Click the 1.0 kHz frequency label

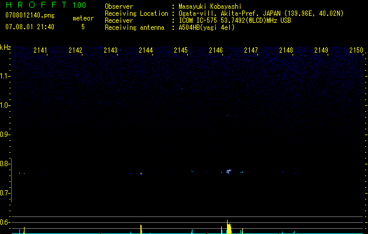click(5, 105)
